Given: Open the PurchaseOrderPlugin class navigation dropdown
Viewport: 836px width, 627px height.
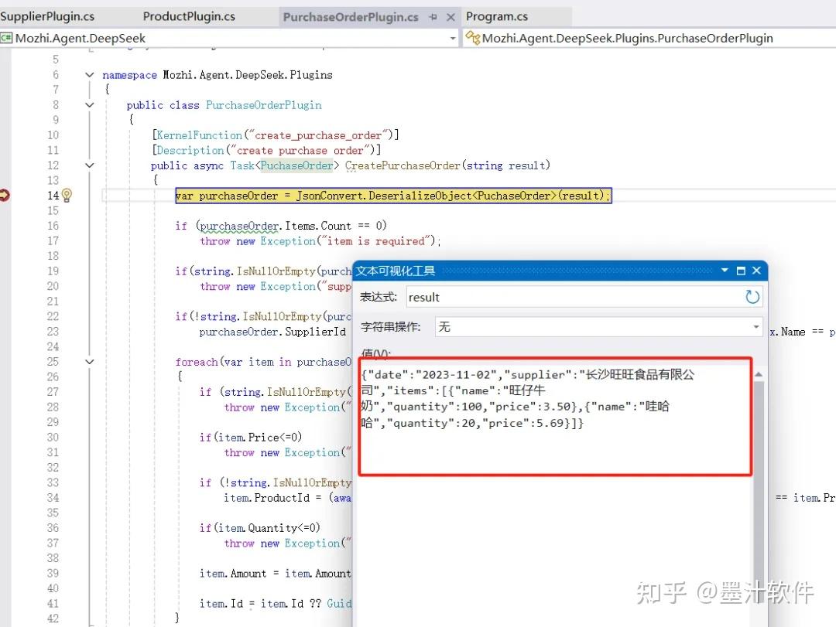Looking at the screenshot, I should tap(648, 39).
